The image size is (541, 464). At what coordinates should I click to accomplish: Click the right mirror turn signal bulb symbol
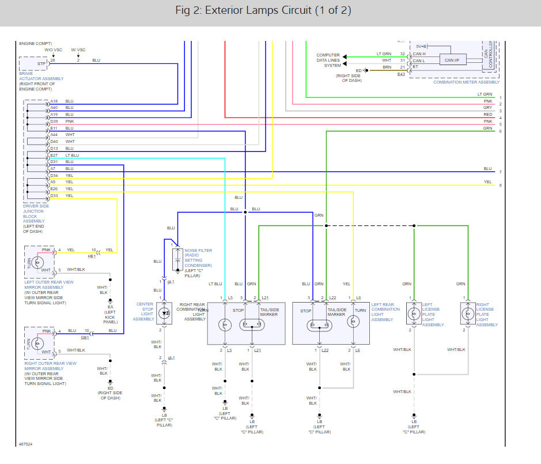click(37, 344)
